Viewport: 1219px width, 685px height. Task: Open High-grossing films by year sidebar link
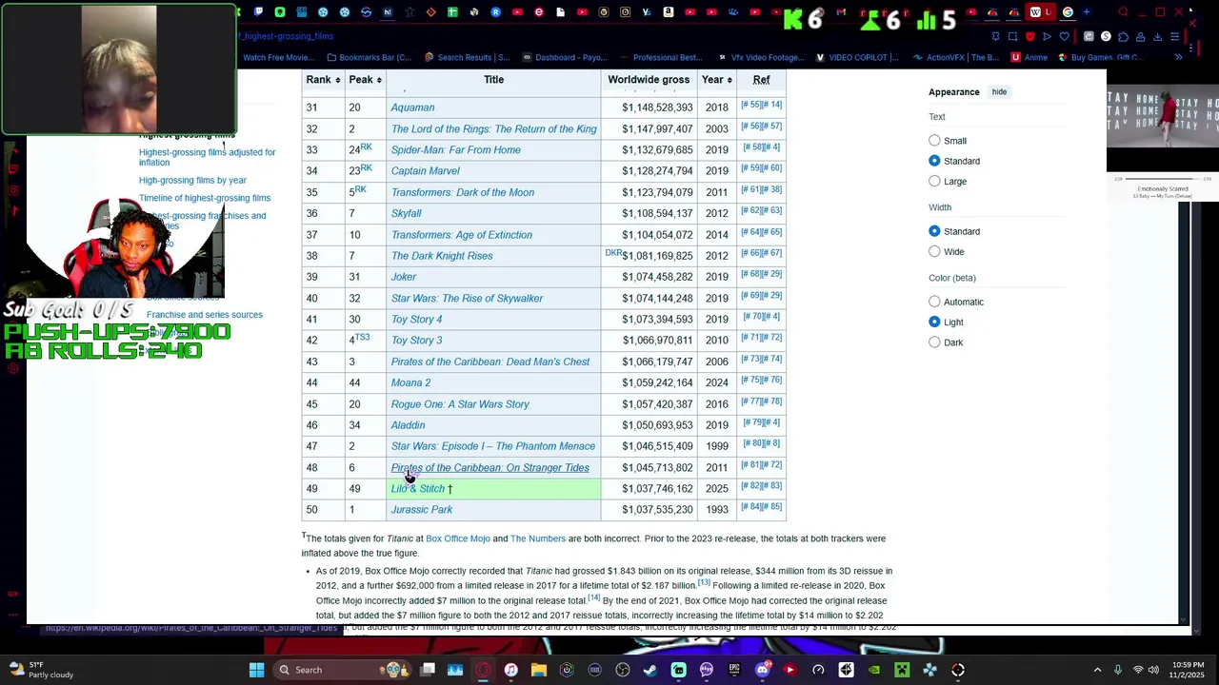click(x=192, y=180)
